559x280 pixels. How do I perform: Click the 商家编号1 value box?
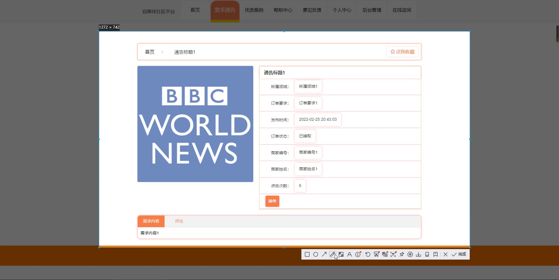[308, 153]
